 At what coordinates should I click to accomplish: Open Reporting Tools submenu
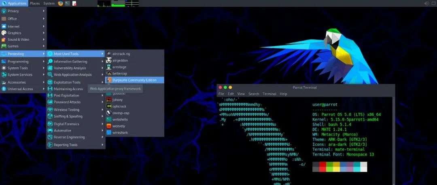point(76,145)
